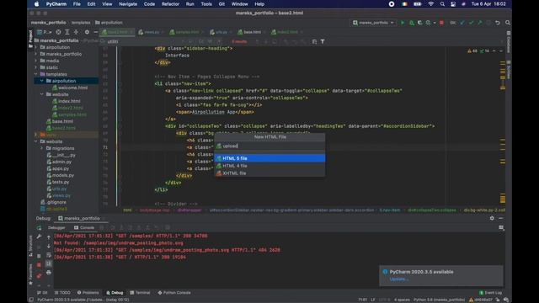Open the Wi-Fi status in the macOS menu bar
The width and height of the screenshot is (539, 303).
click(430, 4)
